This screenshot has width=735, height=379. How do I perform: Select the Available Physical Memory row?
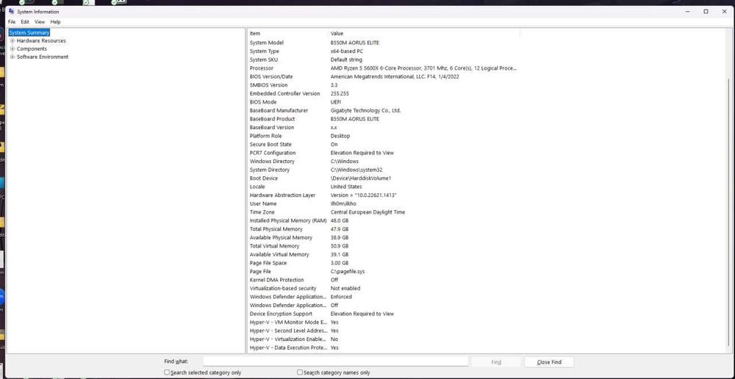tap(384, 237)
